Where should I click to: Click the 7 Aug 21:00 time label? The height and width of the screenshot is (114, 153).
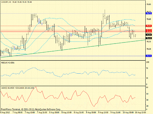pos(42,113)
